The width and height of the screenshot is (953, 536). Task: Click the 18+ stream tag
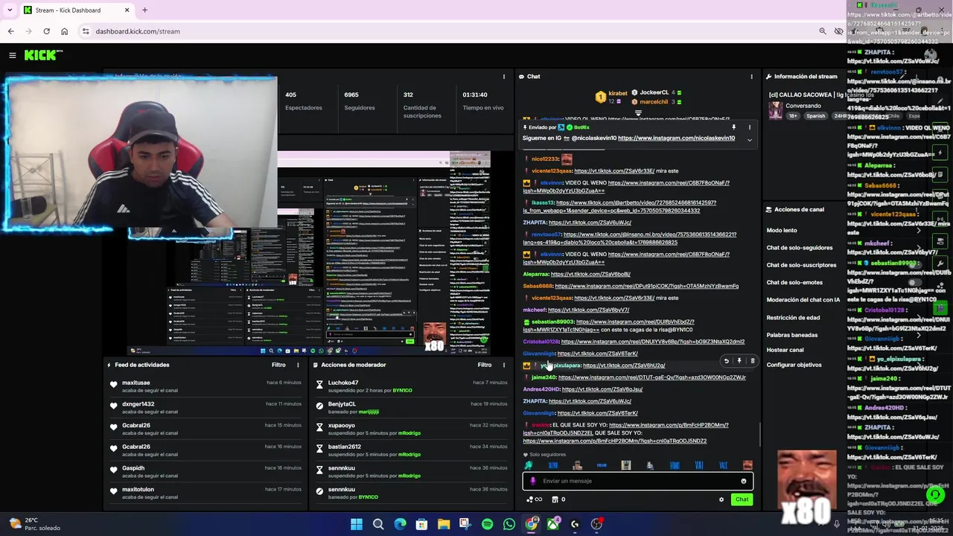pos(792,116)
